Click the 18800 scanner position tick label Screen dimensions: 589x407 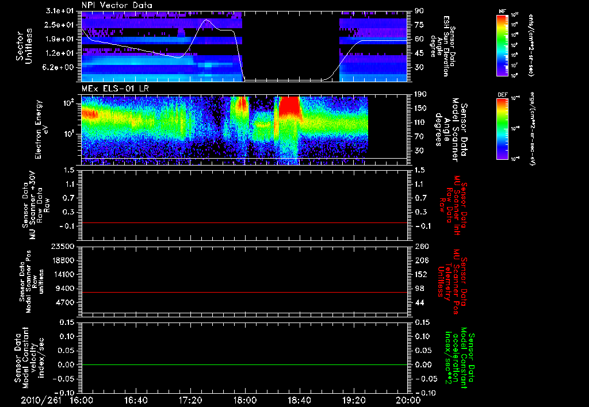click(62, 260)
